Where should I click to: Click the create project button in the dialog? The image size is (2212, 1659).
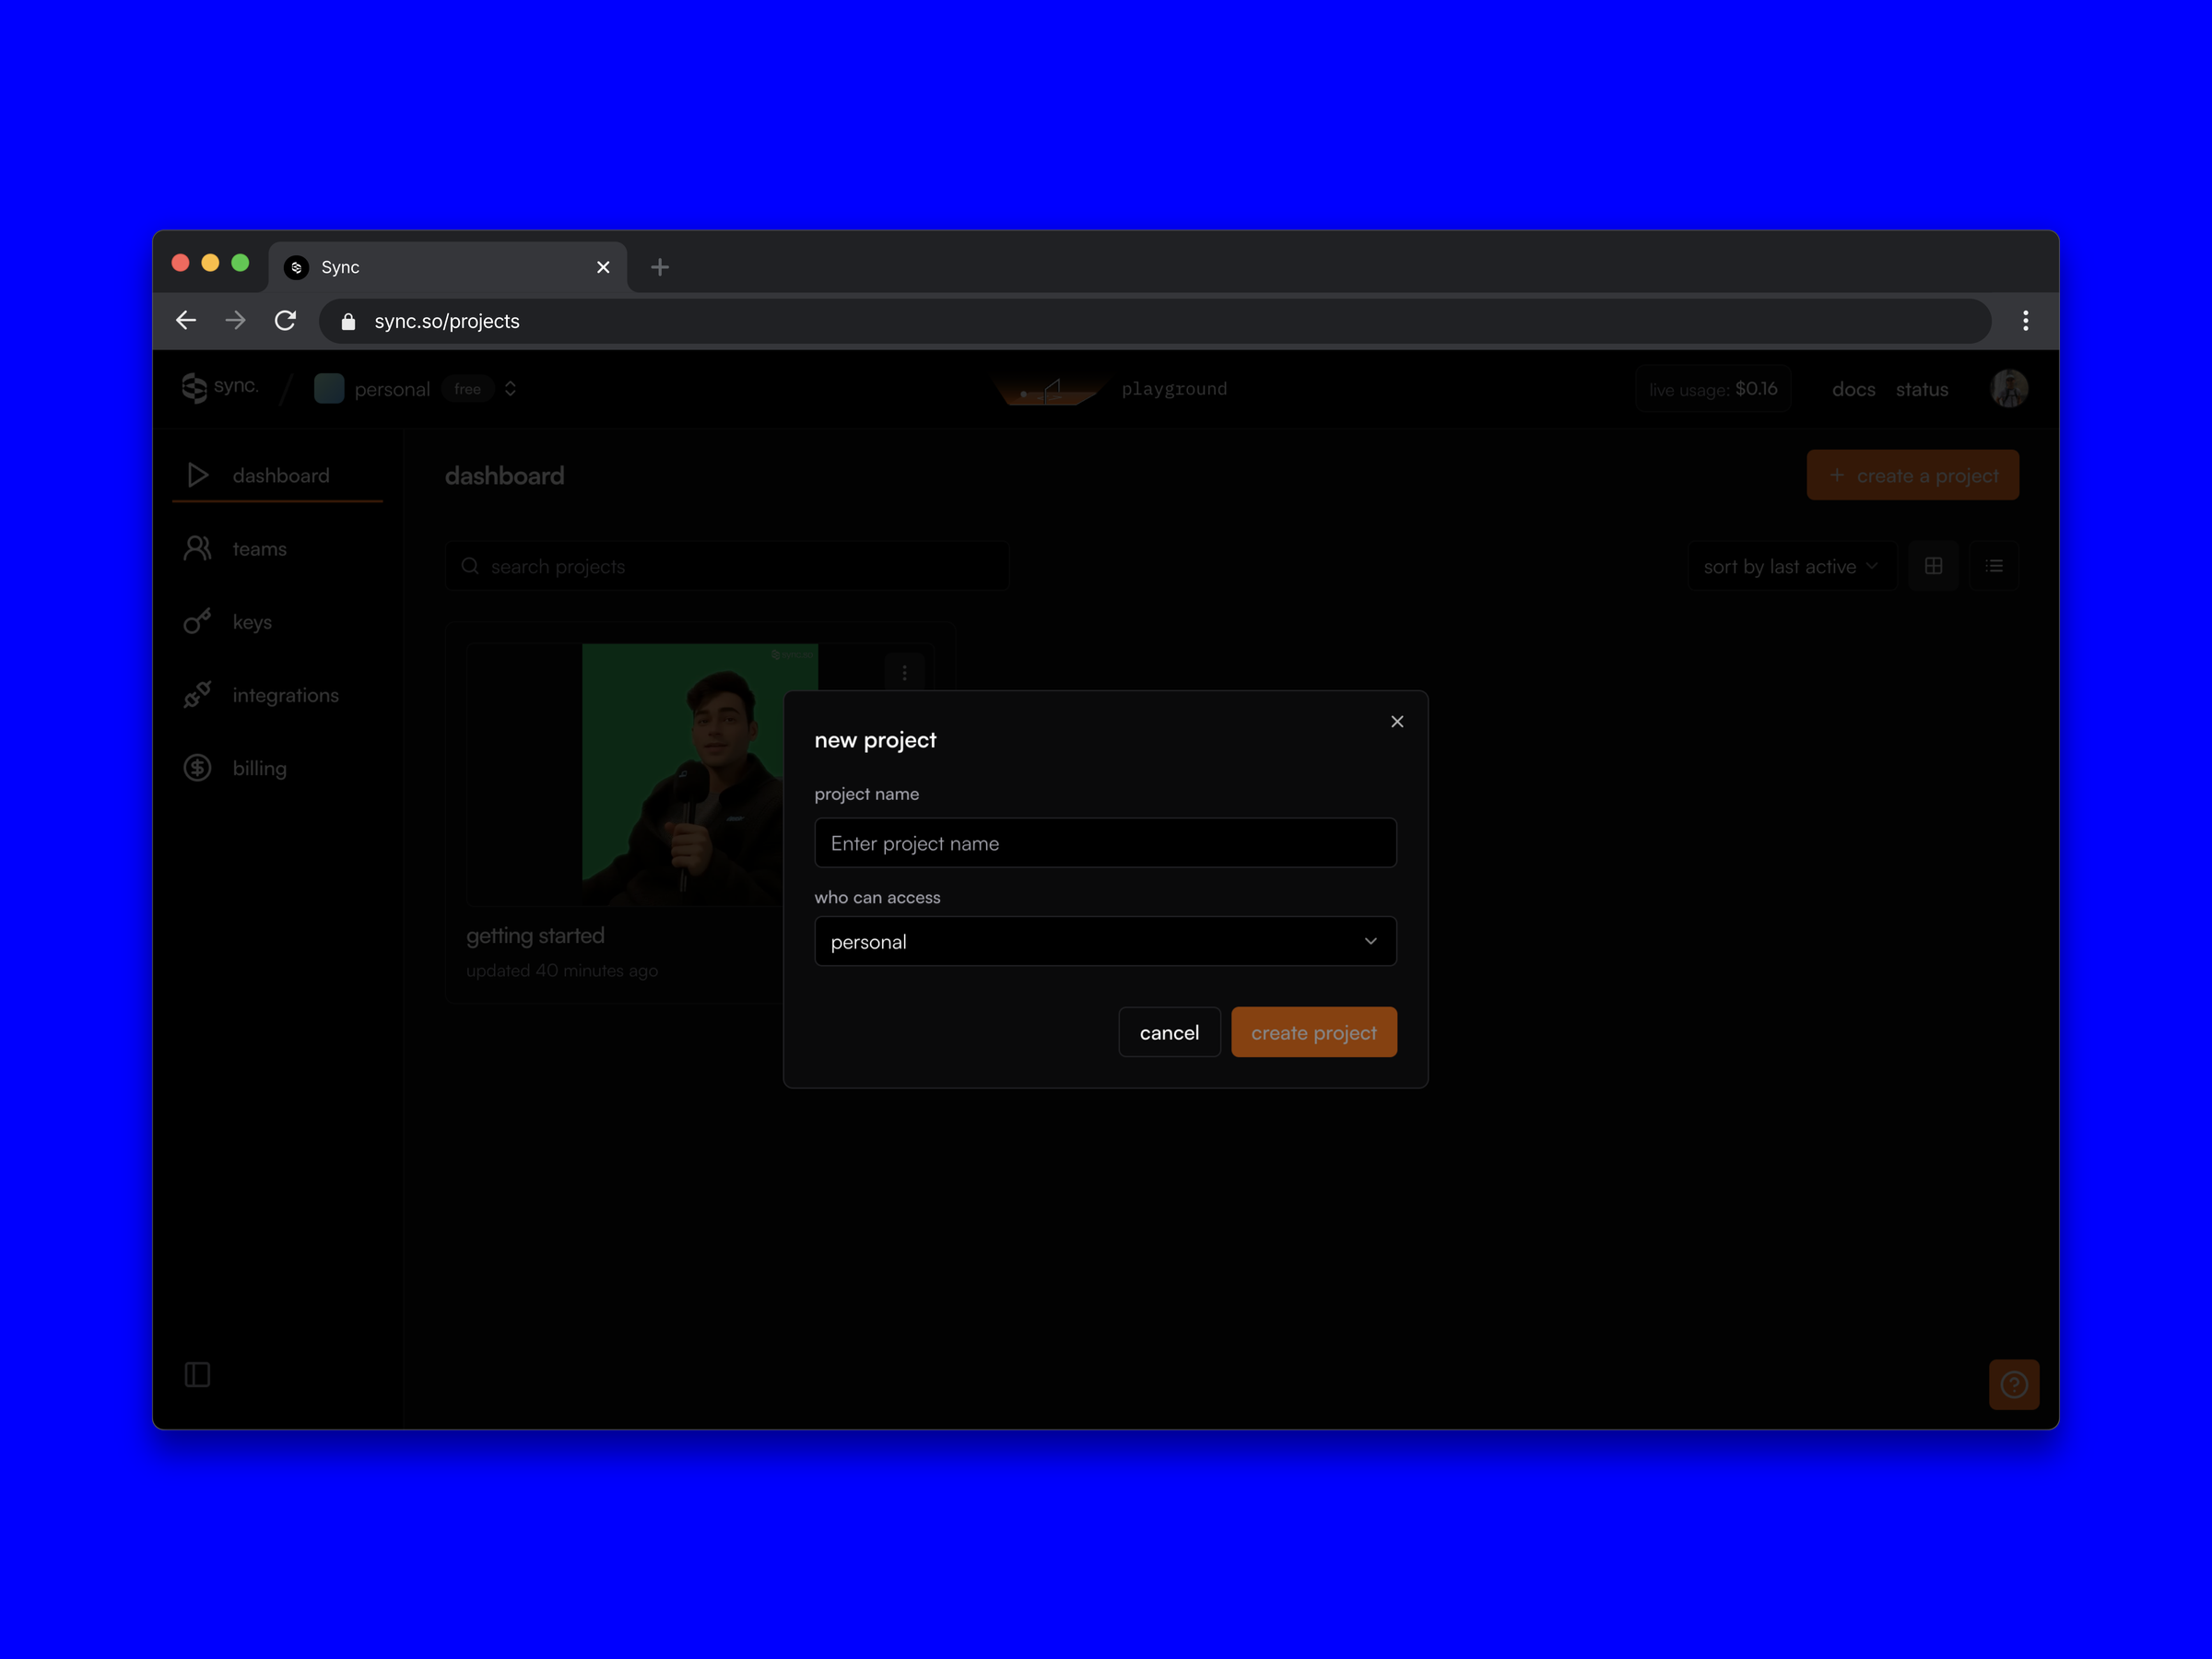(1314, 1032)
